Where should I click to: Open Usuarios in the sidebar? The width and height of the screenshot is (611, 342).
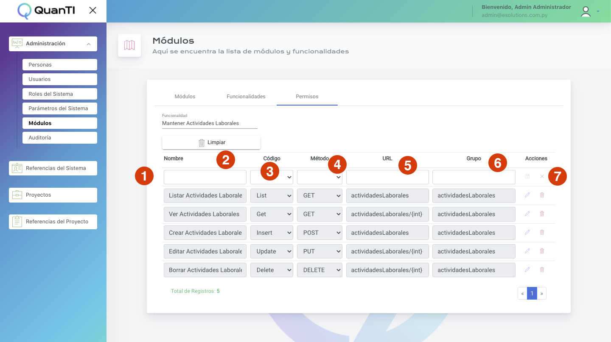coord(59,79)
